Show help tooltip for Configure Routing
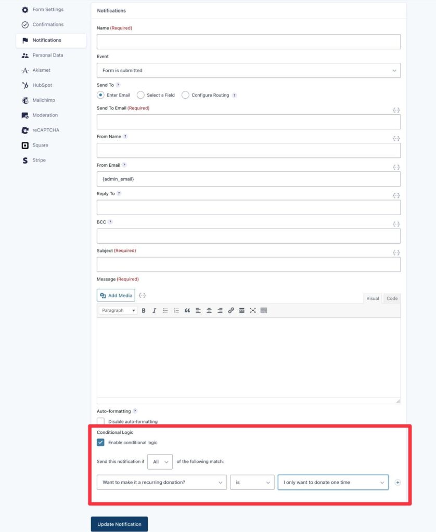 234,96
